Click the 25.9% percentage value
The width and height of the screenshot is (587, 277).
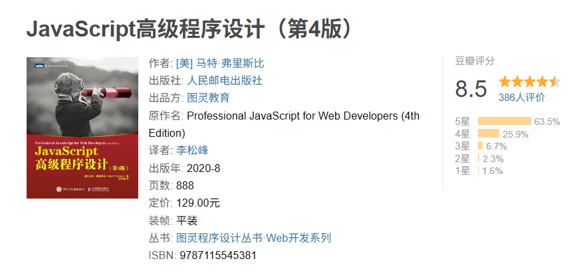(515, 134)
